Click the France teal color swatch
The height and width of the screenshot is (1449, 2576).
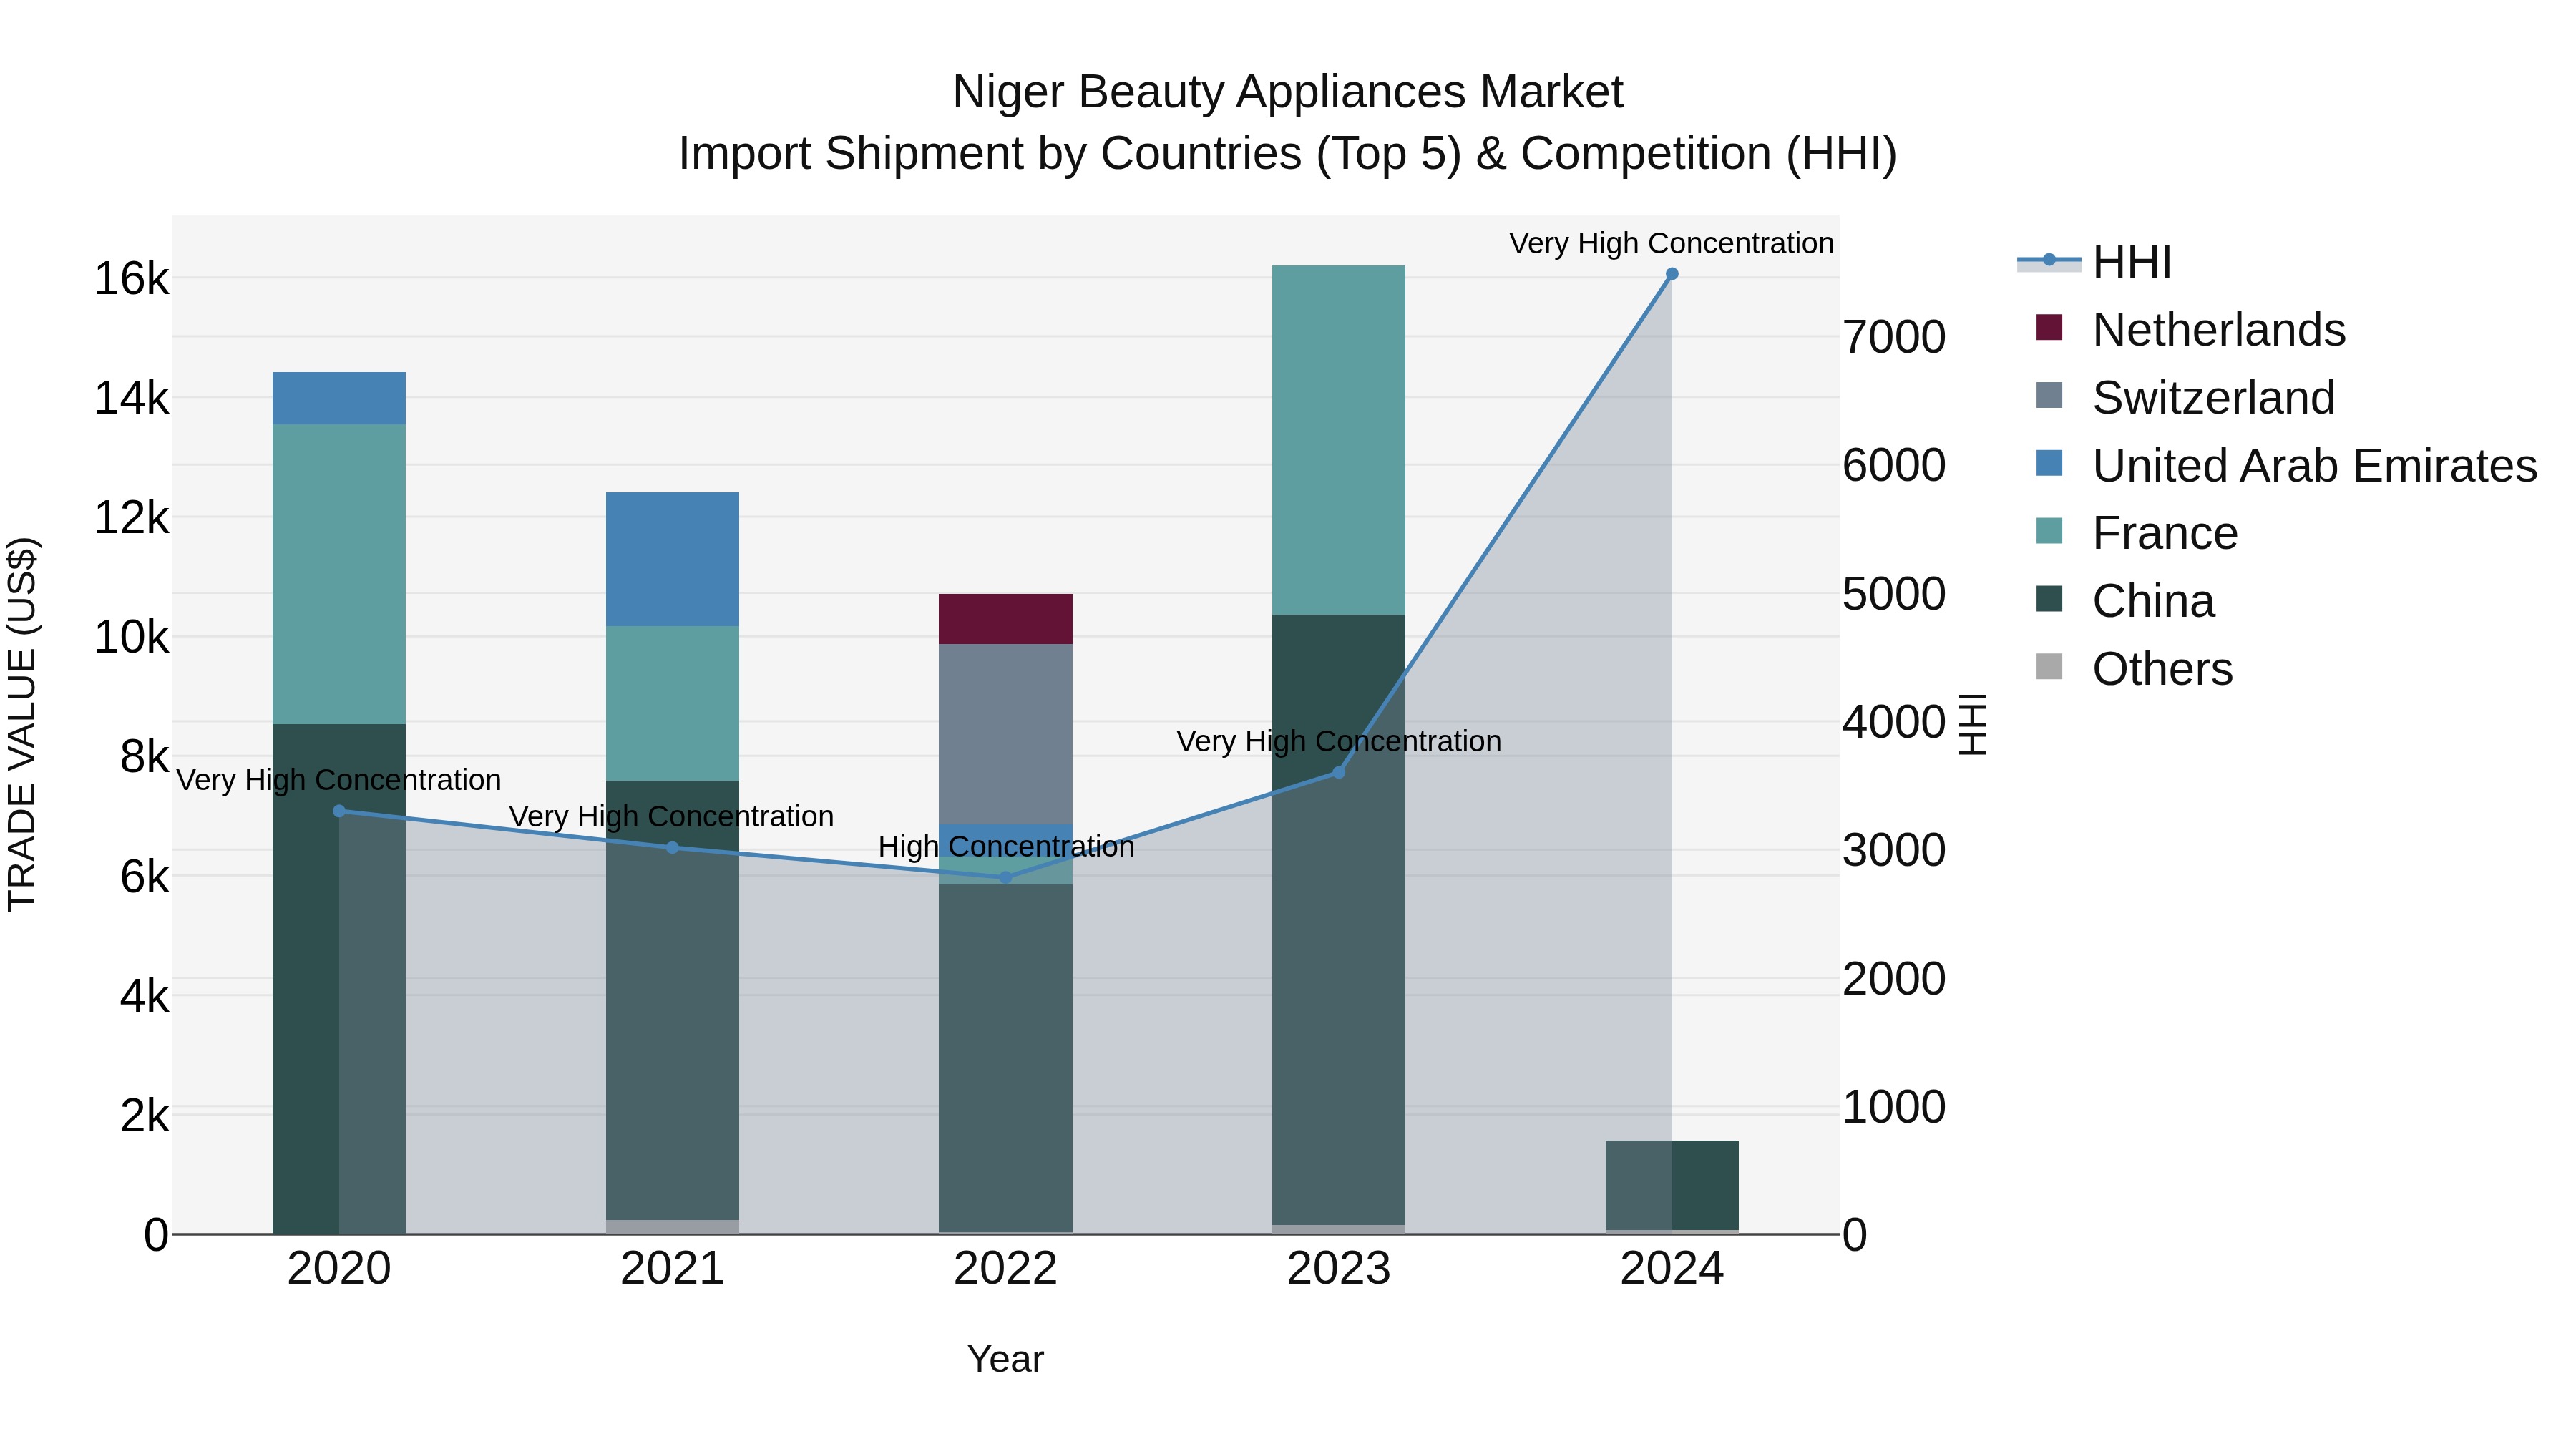click(2049, 532)
